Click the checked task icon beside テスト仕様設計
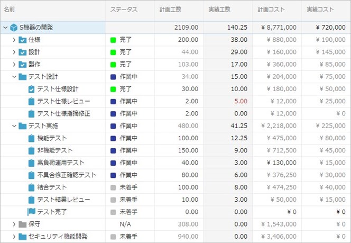The height and width of the screenshot is (243, 351). click(31, 89)
